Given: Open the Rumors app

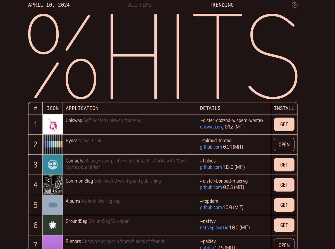Looking at the screenshot, I should 284,244.
